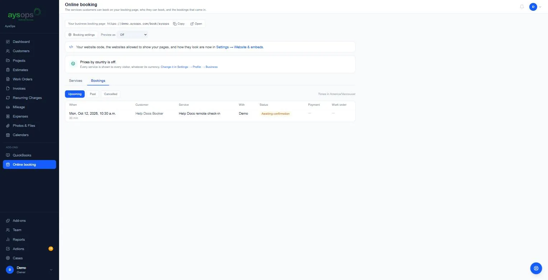Click the Invoices document icon
548x280 pixels.
coord(8,89)
